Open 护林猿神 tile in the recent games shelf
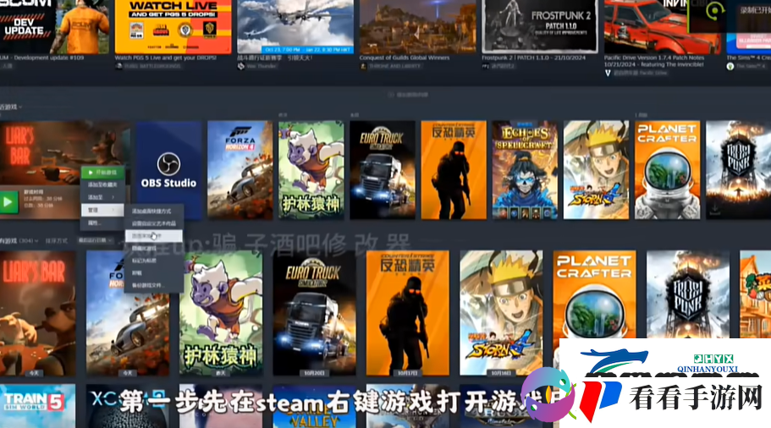771x428 pixels. 311,170
